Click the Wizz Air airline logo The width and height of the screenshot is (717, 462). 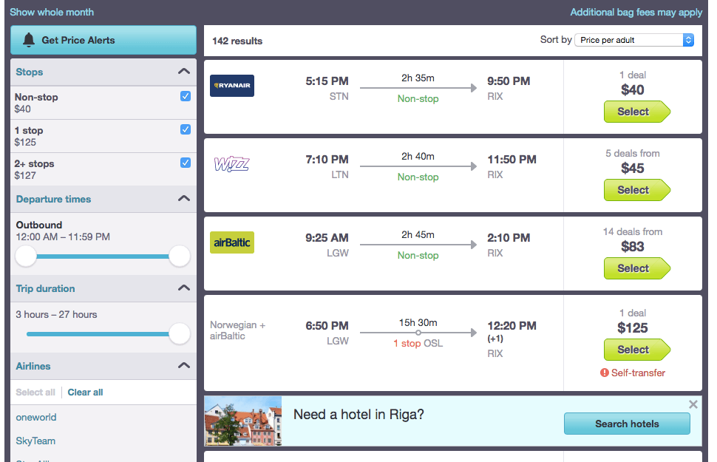pos(232,164)
